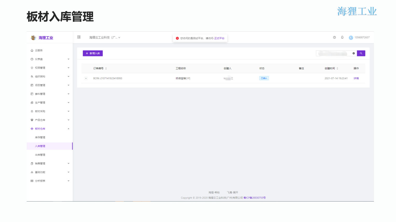This screenshot has height=222, width=396.
Task: Click the home icon next to 云服务
Action: [x=32, y=51]
